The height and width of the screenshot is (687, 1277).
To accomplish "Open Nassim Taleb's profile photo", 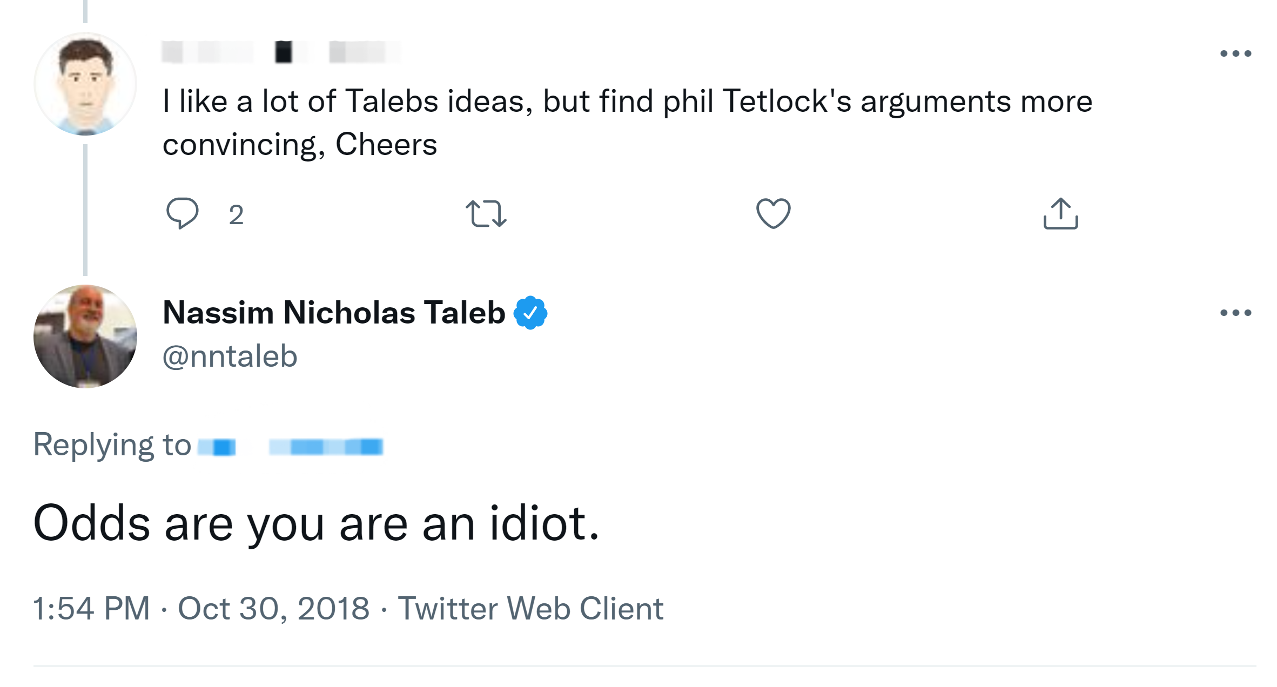I will [x=85, y=336].
